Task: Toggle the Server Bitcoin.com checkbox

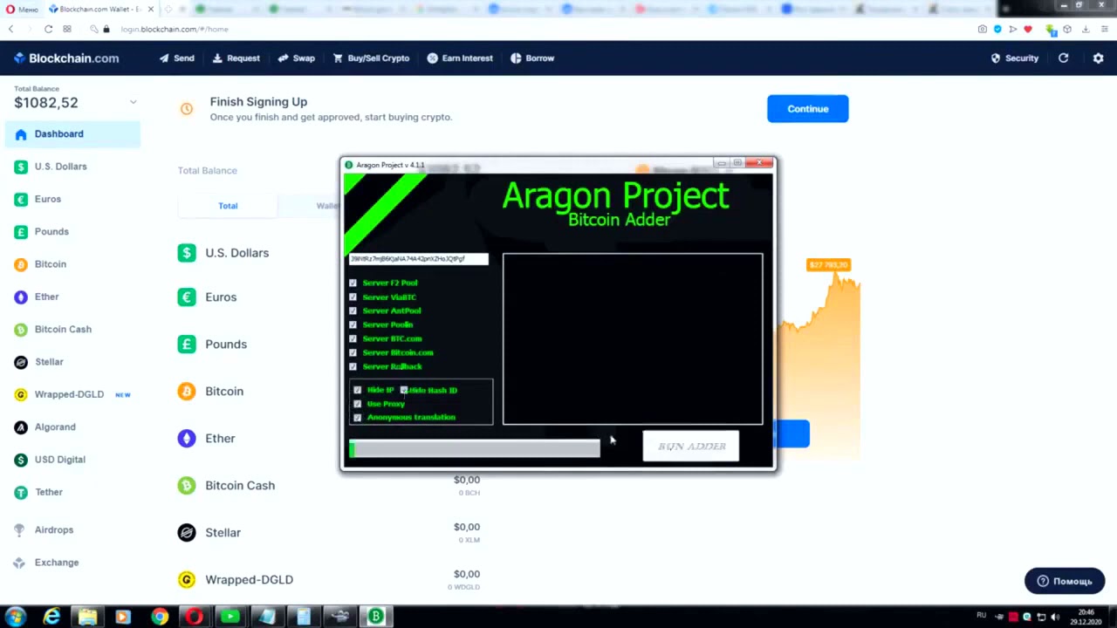Action: pos(353,352)
